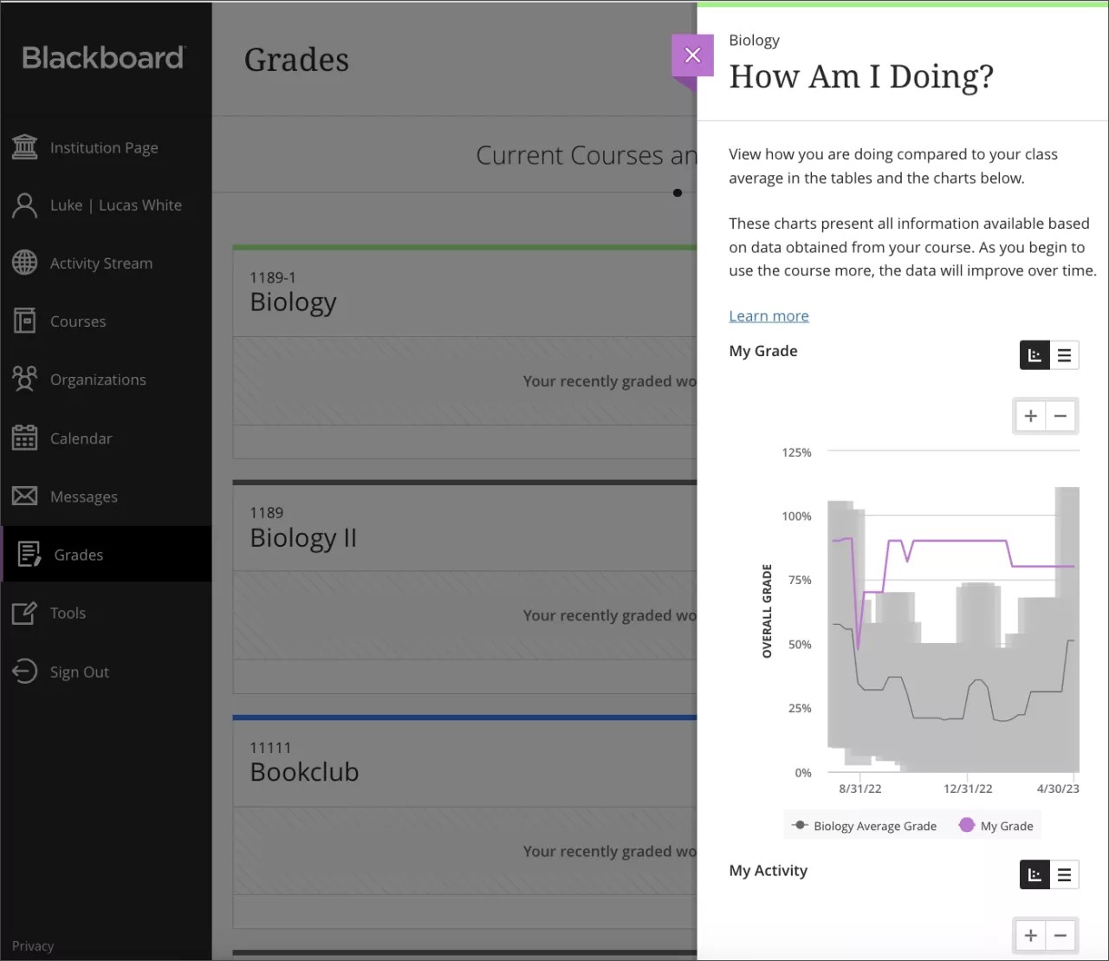
Task: Open the Tools page
Action: coord(68,613)
